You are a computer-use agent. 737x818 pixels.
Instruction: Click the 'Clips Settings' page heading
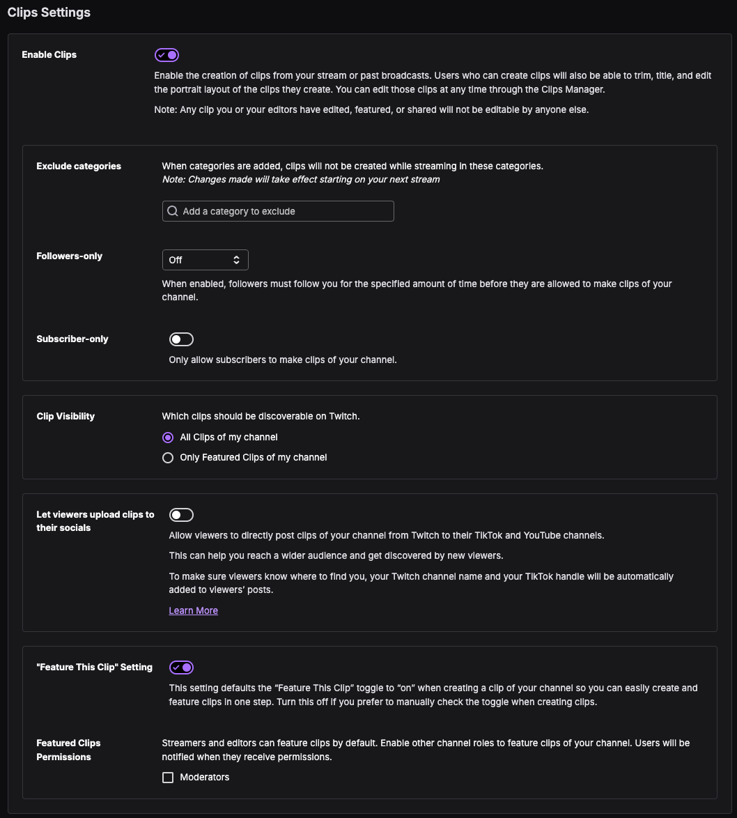49,13
